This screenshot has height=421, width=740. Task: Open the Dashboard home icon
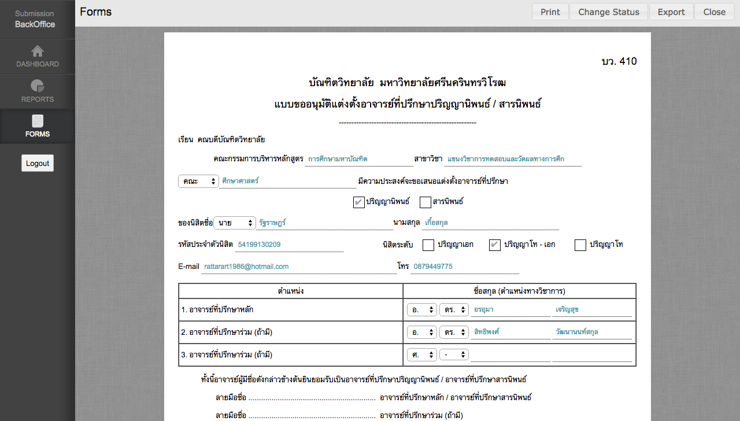pos(37,51)
